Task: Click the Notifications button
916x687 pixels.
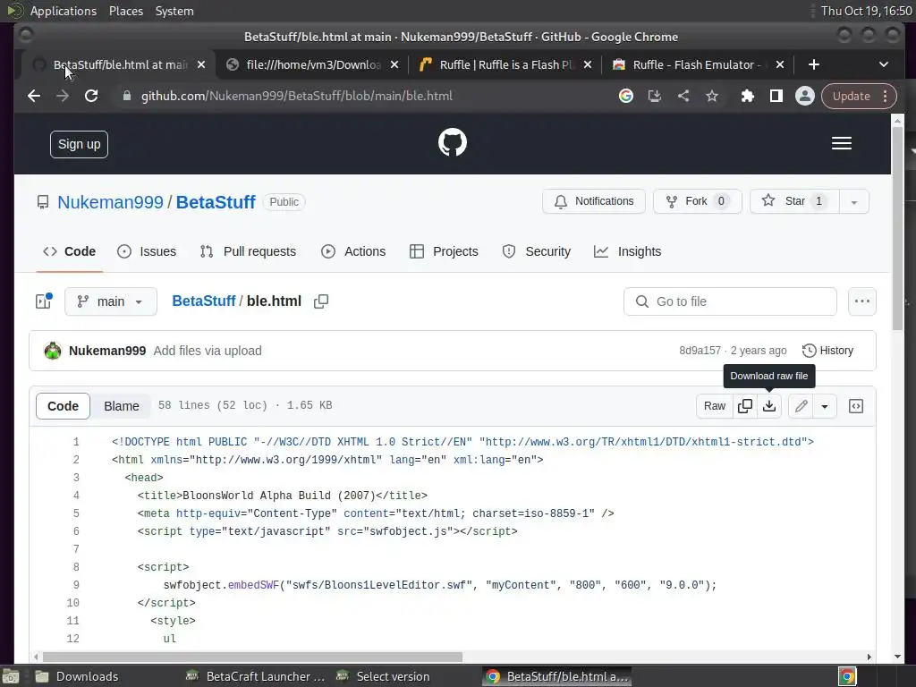Action: [x=594, y=201]
